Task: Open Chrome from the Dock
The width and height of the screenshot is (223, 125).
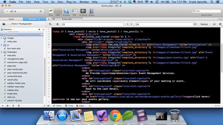Action: click(115, 116)
